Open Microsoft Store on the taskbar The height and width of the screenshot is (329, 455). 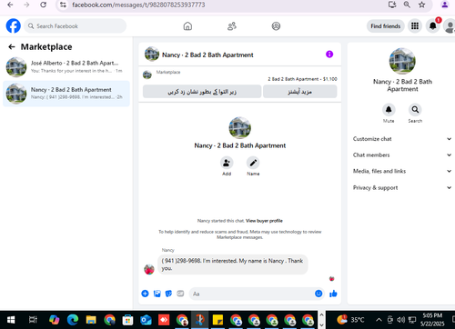coord(127,320)
